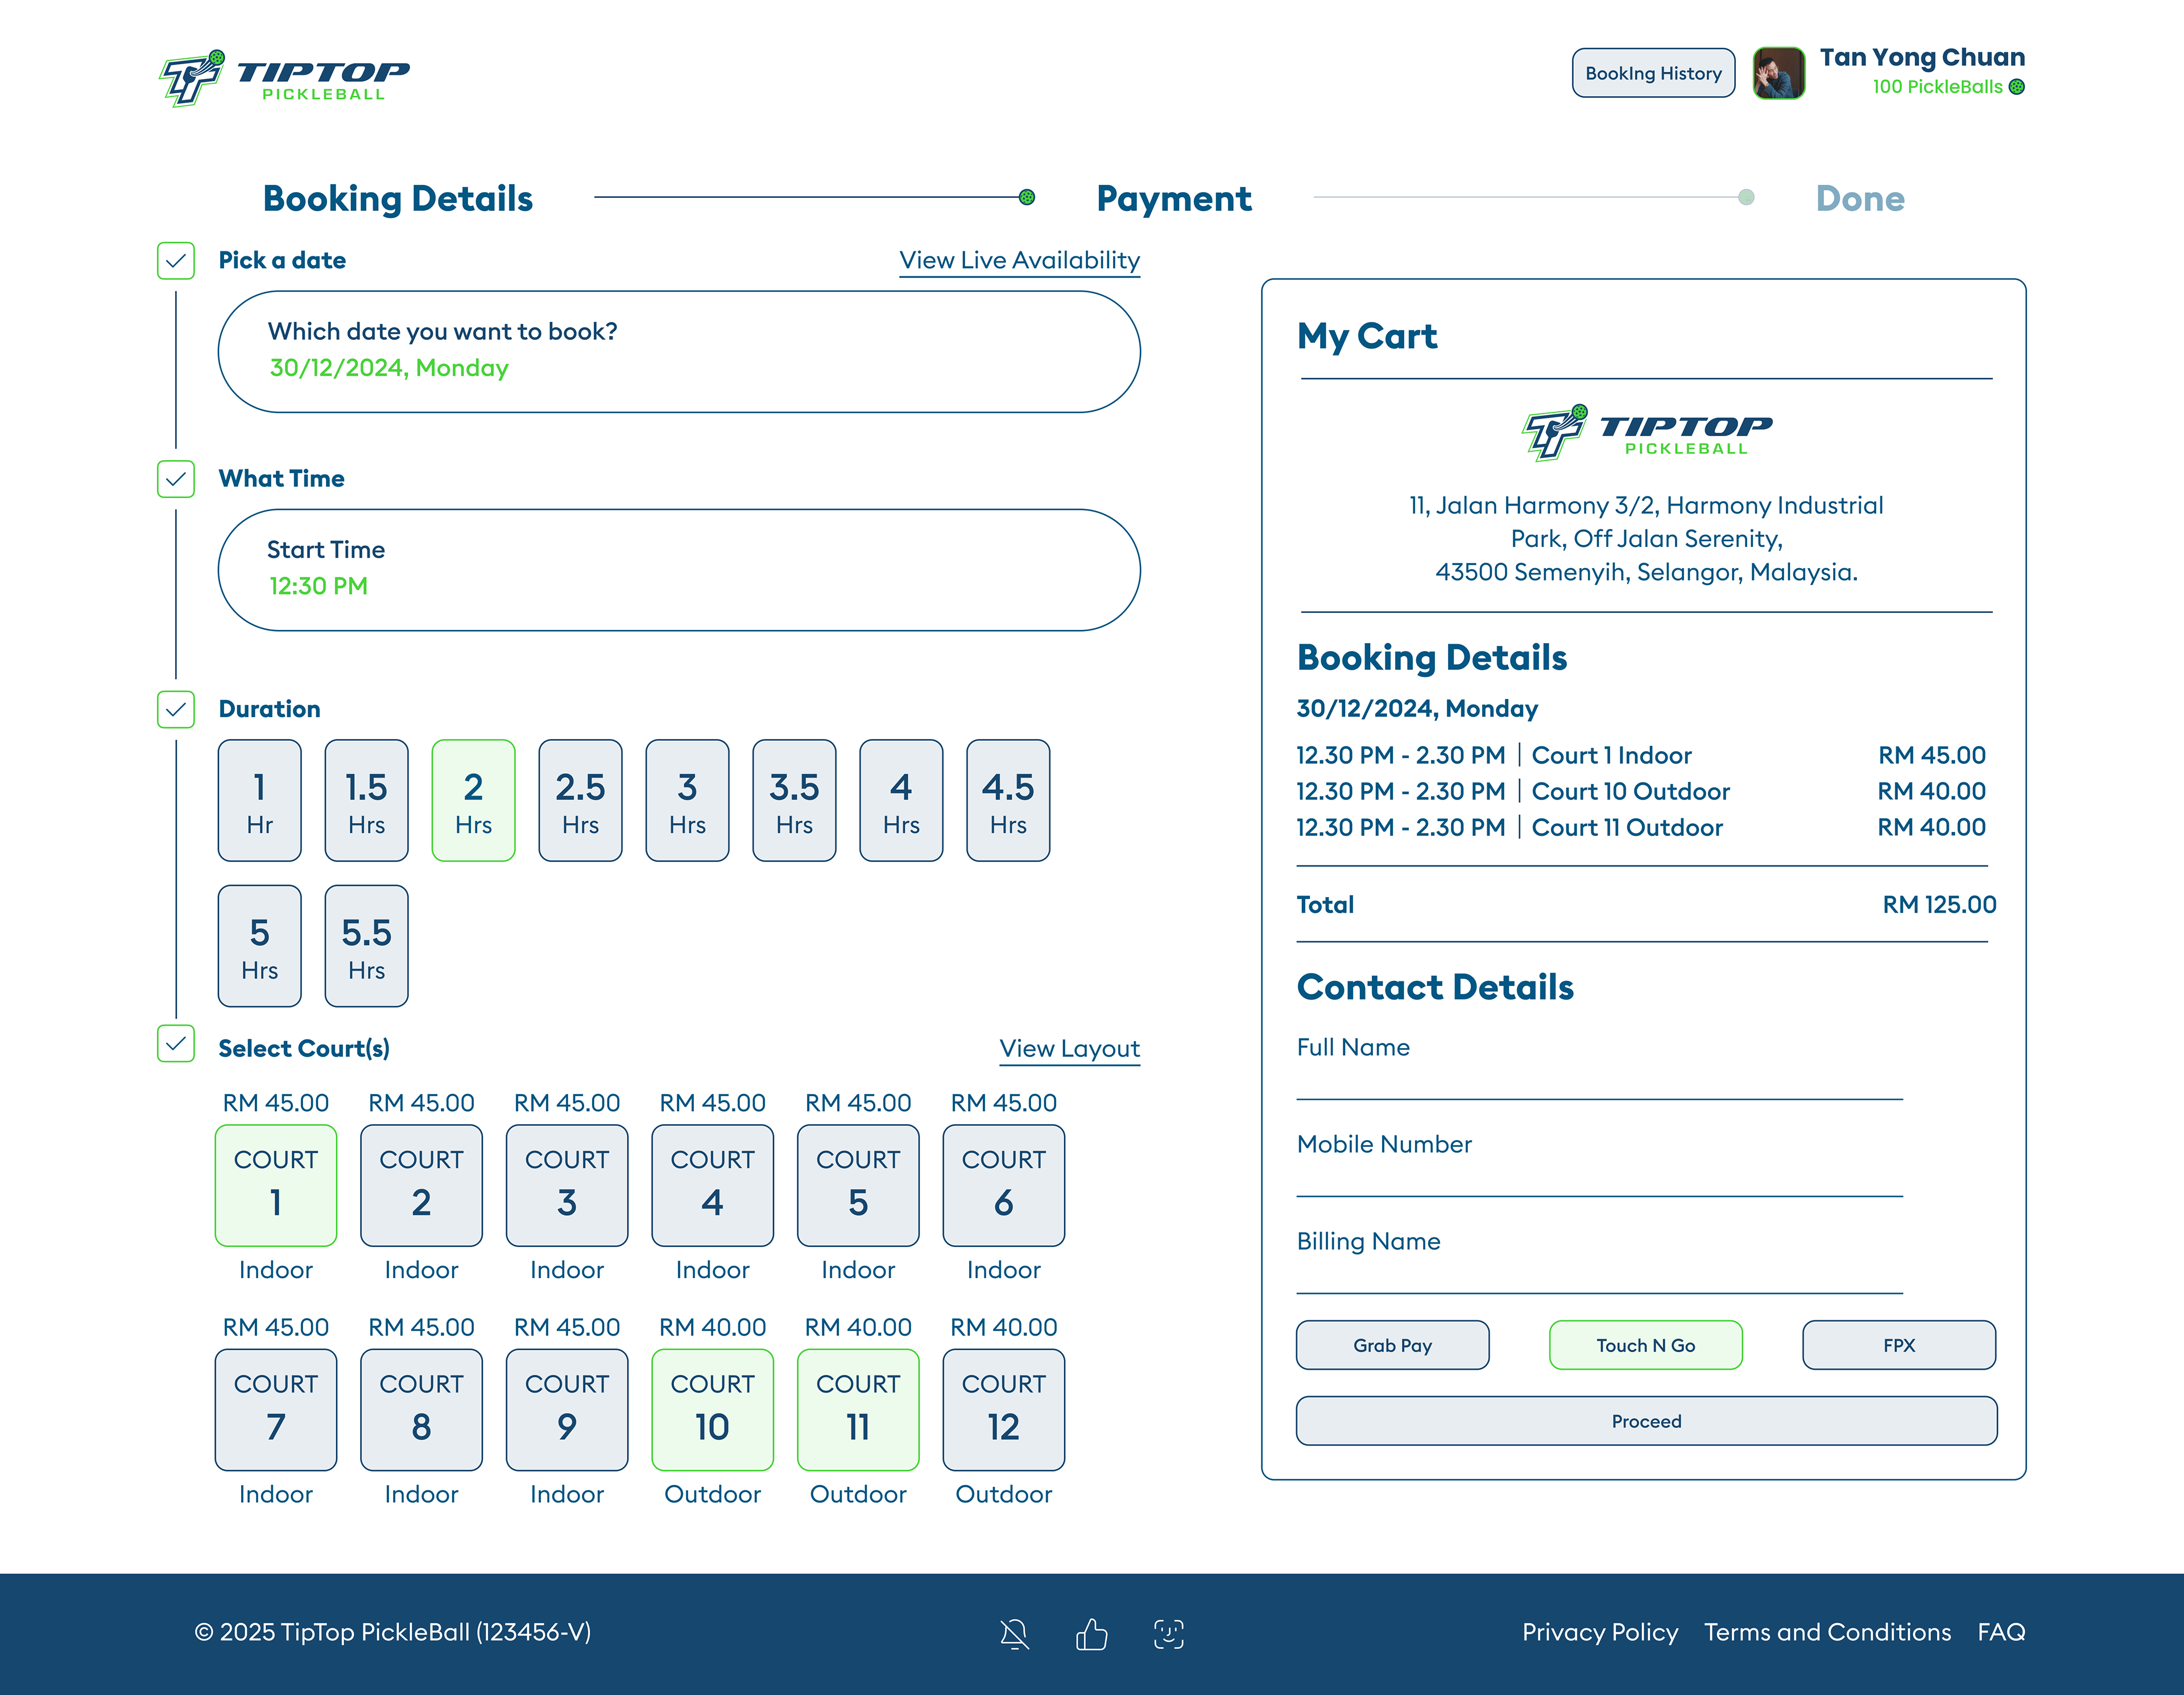The height and width of the screenshot is (1695, 2184).
Task: Toggle the Pick a date checkmark
Action: point(176,260)
